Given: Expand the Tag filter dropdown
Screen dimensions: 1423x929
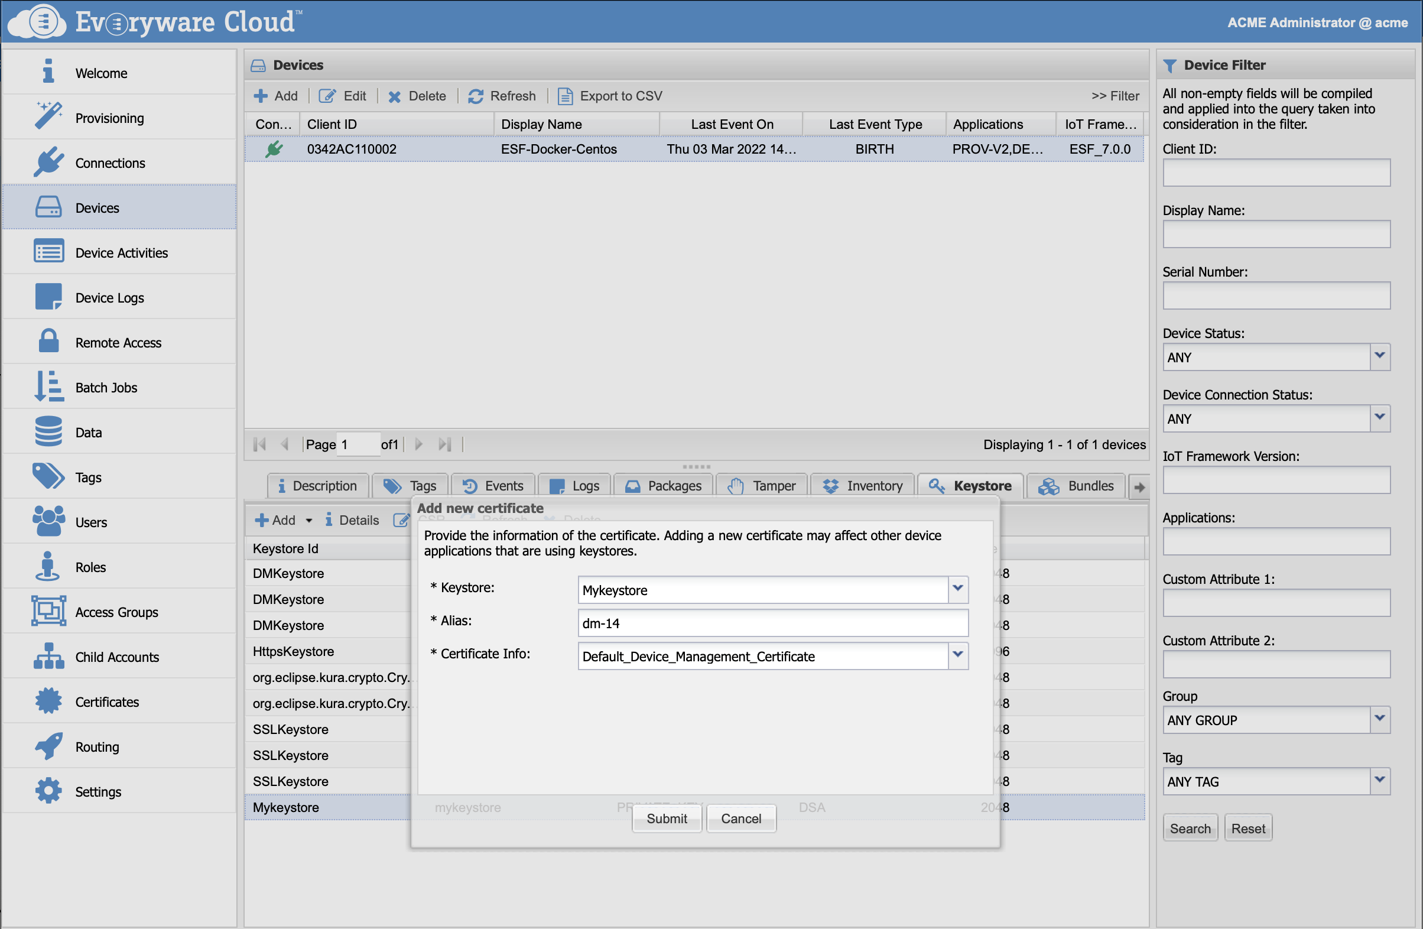Looking at the screenshot, I should 1379,781.
